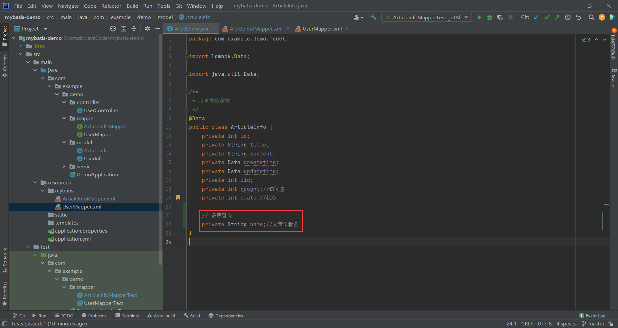Toggle the Project sidebar tool button
The width and height of the screenshot is (618, 328).
[x=5, y=36]
